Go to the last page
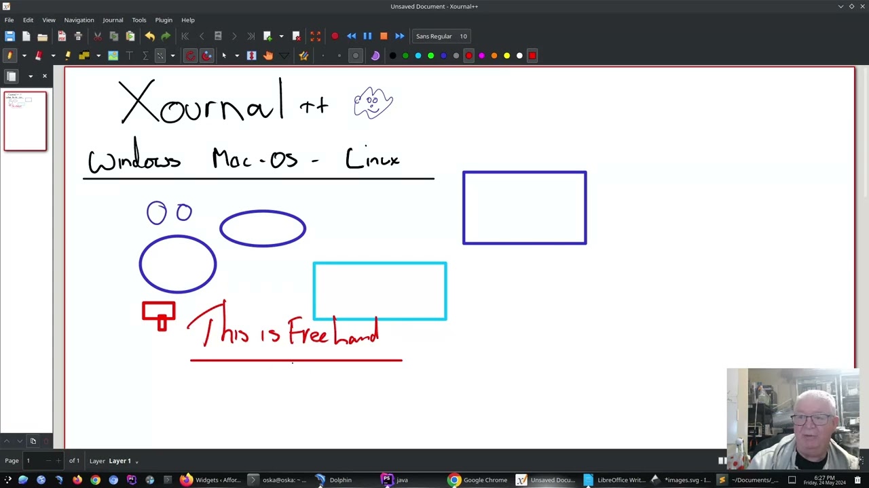The width and height of the screenshot is (869, 488). pyautogui.click(x=251, y=36)
